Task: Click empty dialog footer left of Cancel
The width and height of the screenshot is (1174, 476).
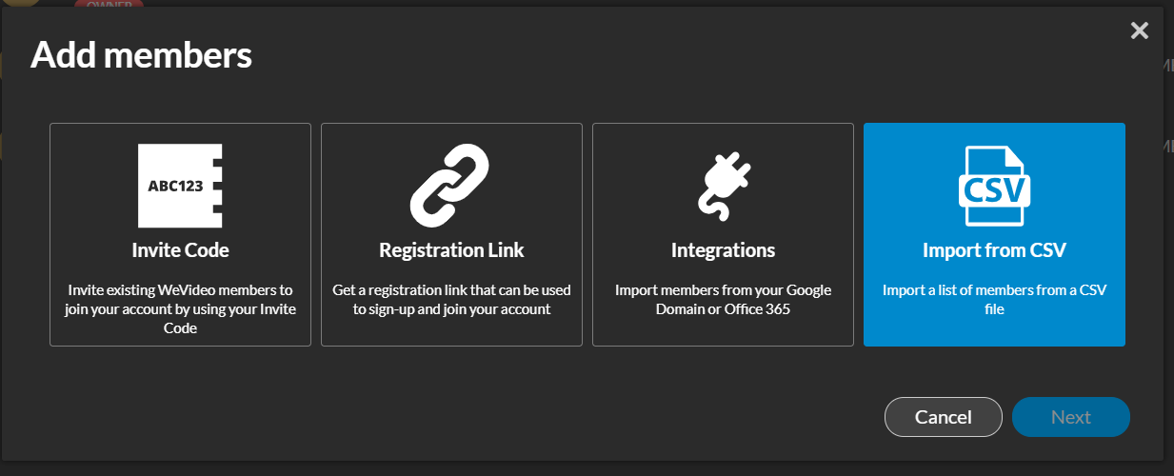Action: point(457,417)
